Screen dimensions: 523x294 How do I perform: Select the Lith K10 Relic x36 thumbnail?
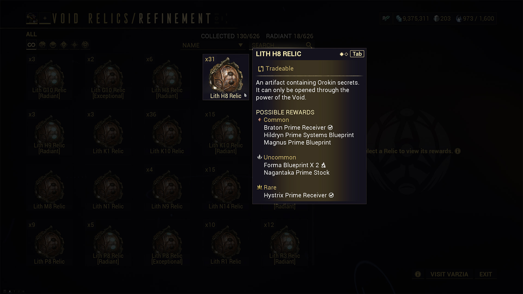pos(167,133)
